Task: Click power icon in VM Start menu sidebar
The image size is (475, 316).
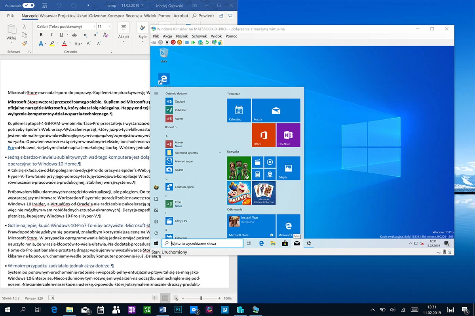Action: point(156,233)
